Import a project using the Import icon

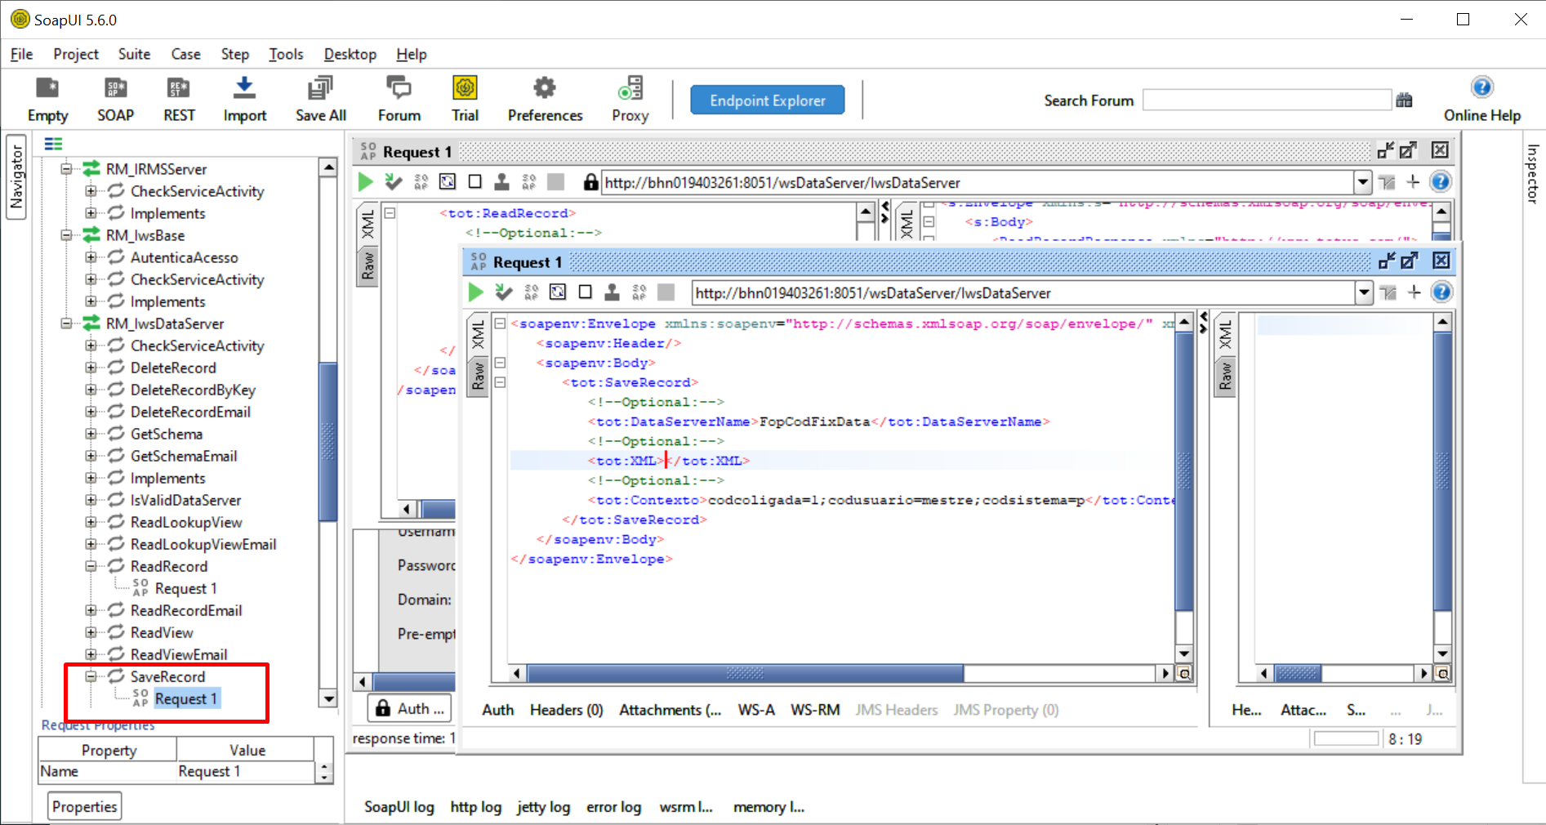(x=245, y=99)
